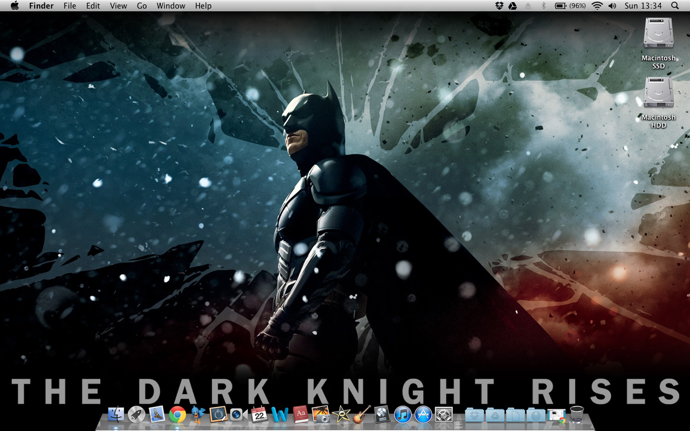Launch FaceTime from the Dock
Viewport: 690px width, 431px height.
239,414
